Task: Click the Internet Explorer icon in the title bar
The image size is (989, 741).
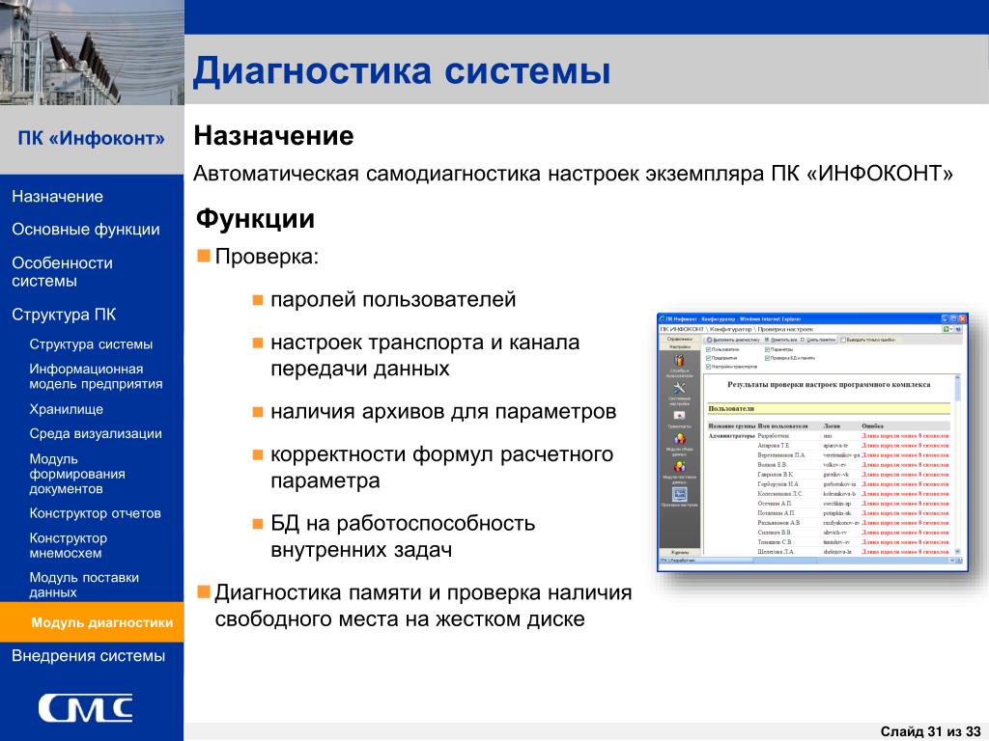Action: pos(663,319)
